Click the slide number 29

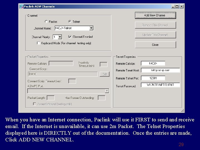(181, 144)
